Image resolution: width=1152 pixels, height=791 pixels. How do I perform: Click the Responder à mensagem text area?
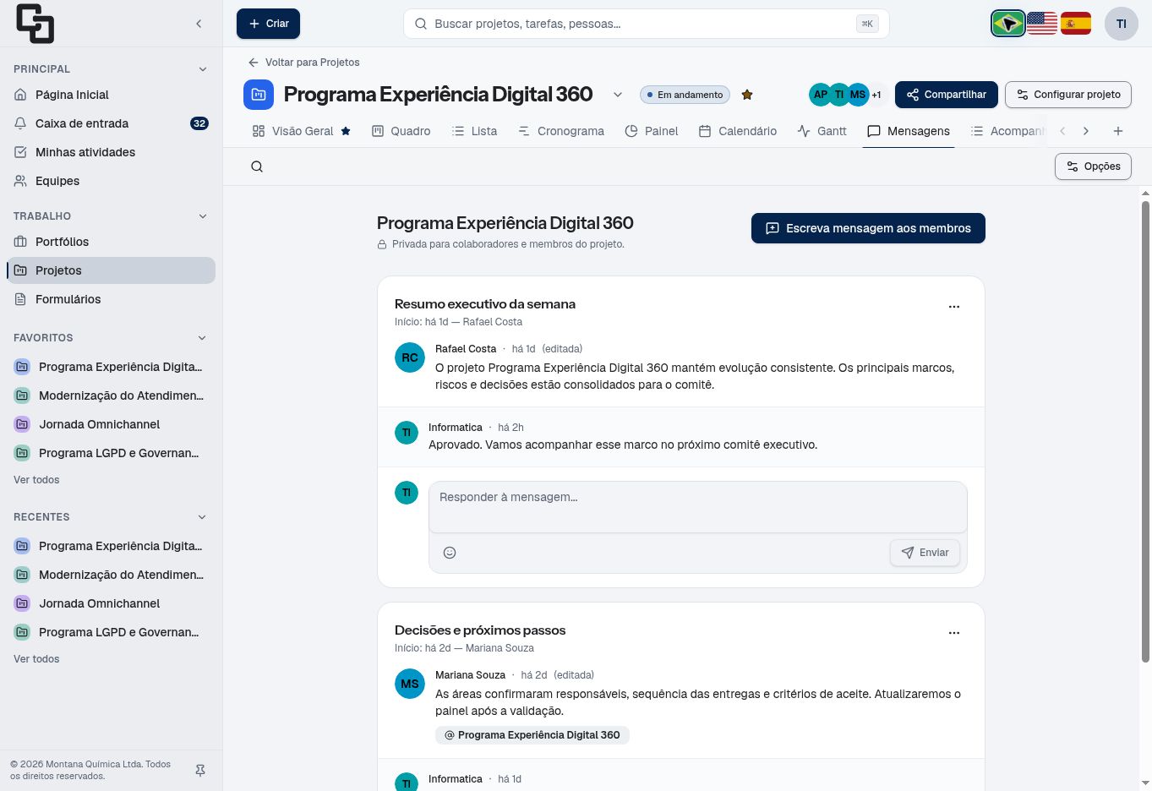click(698, 507)
